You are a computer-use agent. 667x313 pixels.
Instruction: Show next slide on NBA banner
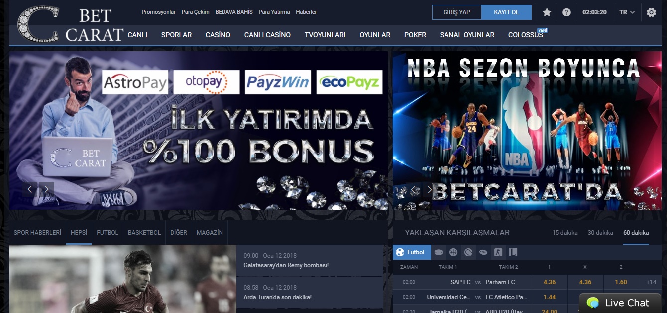coord(430,189)
